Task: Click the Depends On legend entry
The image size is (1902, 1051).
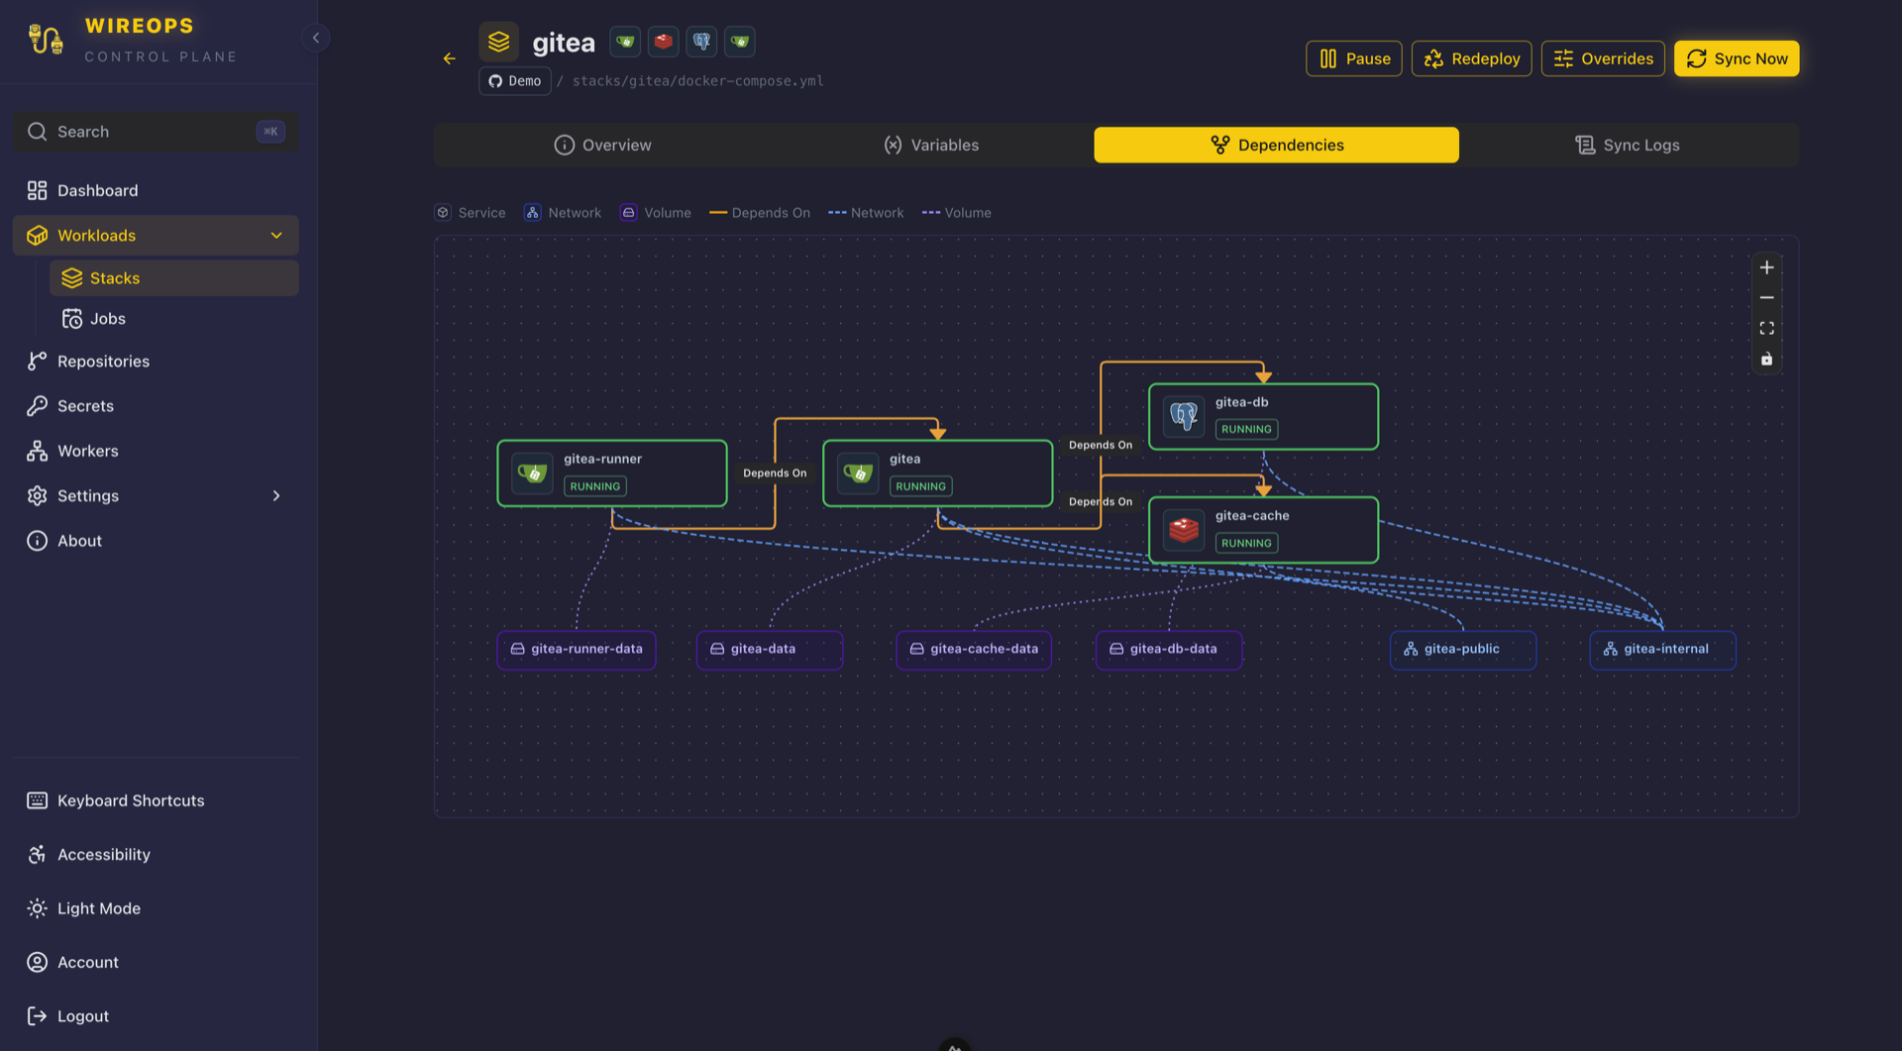Action: 760,213
